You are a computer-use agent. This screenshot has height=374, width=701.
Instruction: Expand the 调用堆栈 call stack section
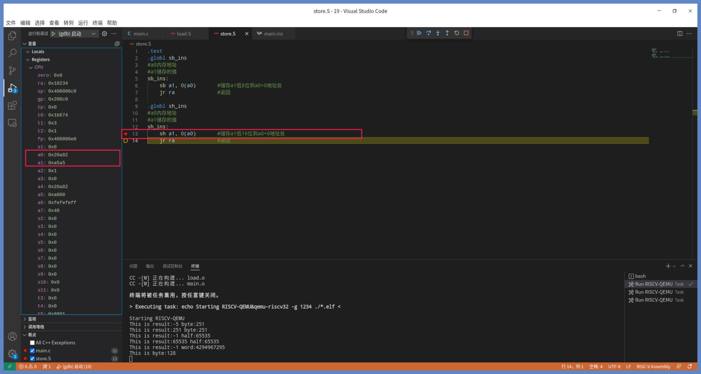36,327
